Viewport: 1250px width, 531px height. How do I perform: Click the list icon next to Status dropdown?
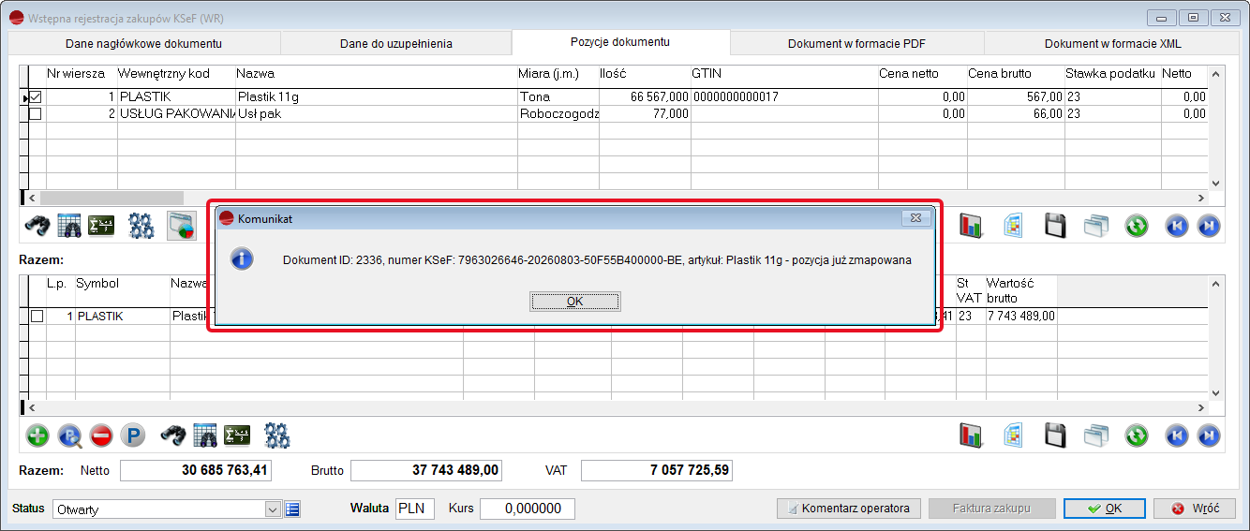[x=291, y=509]
